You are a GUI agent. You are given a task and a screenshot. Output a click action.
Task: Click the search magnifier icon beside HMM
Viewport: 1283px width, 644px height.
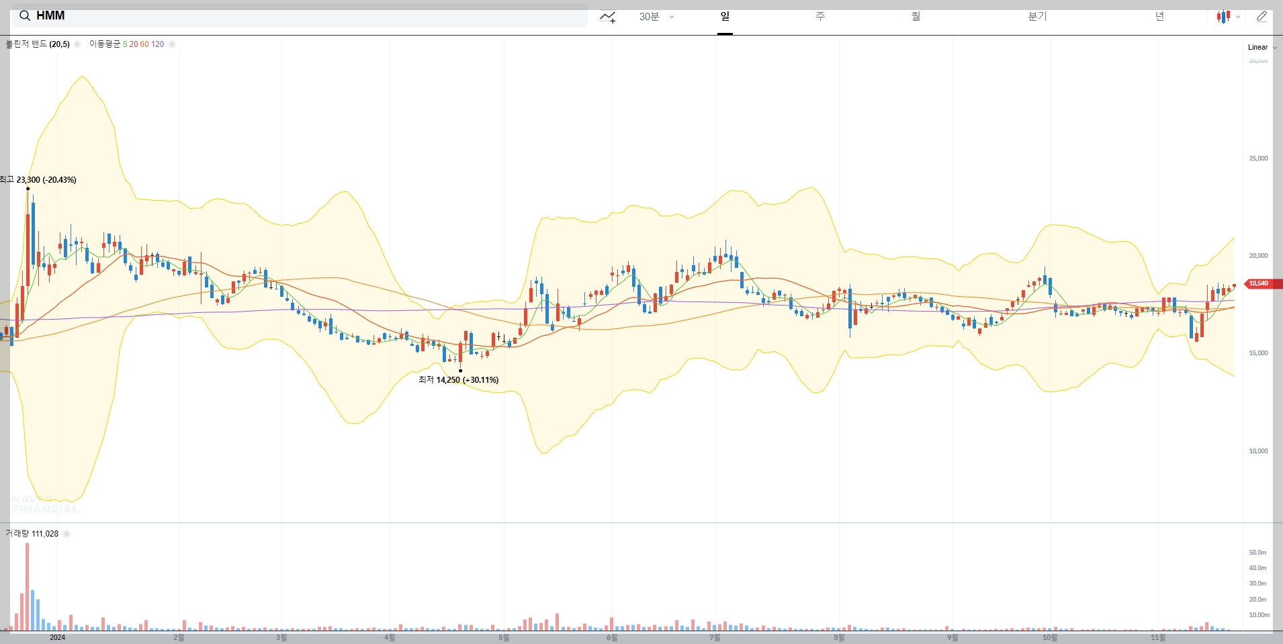[25, 15]
